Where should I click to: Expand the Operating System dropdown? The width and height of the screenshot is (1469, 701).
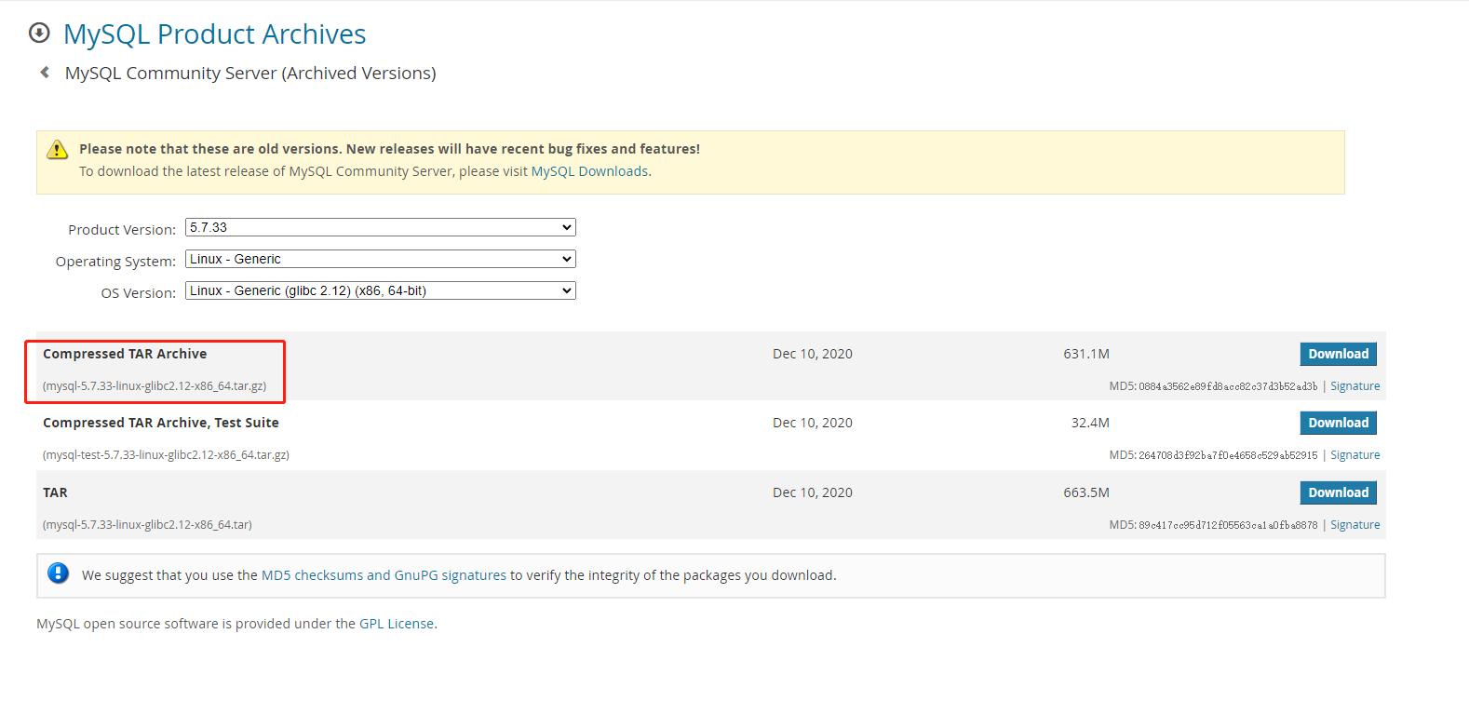380,259
